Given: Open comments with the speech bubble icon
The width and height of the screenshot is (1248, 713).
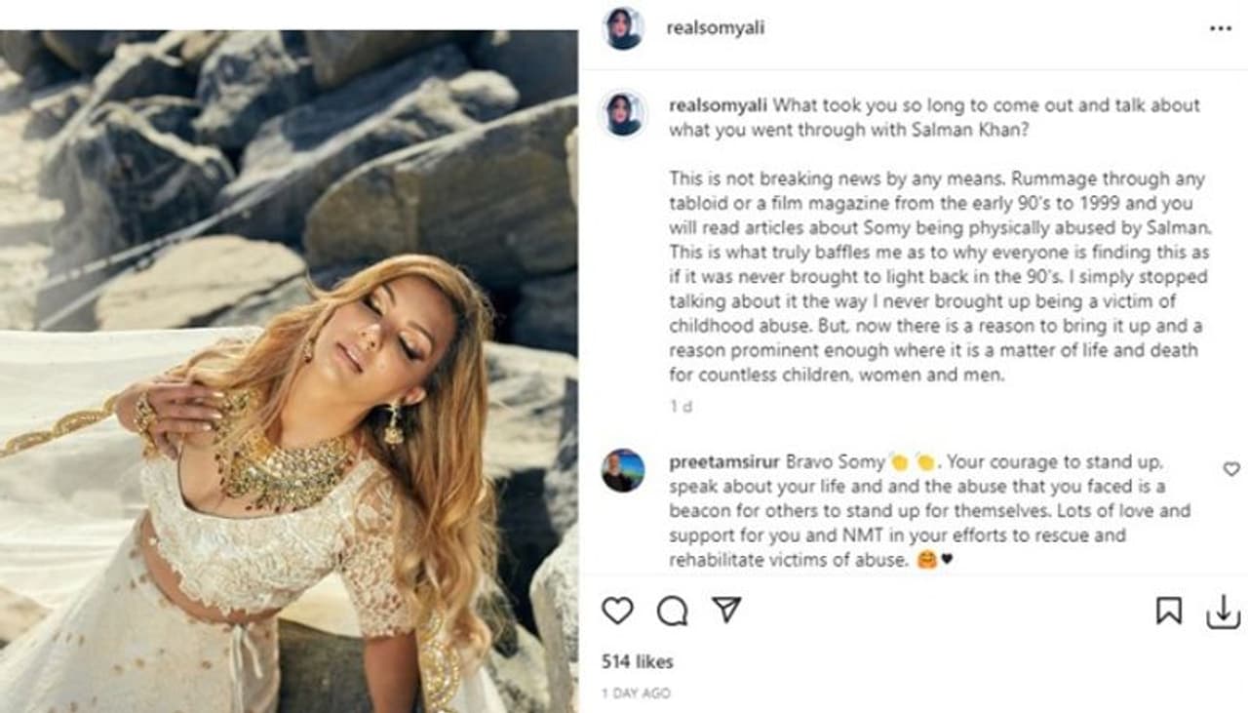Looking at the screenshot, I should (x=672, y=611).
